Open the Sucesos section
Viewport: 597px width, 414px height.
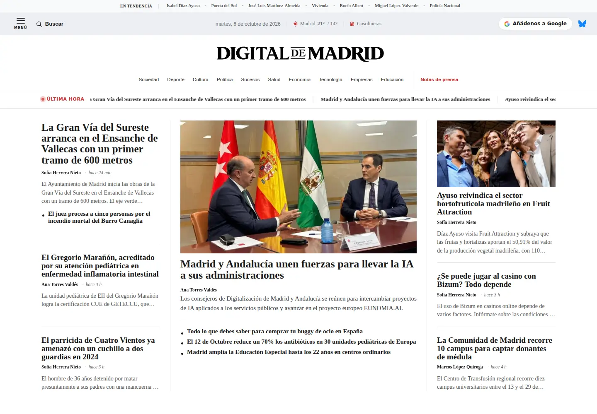point(250,79)
